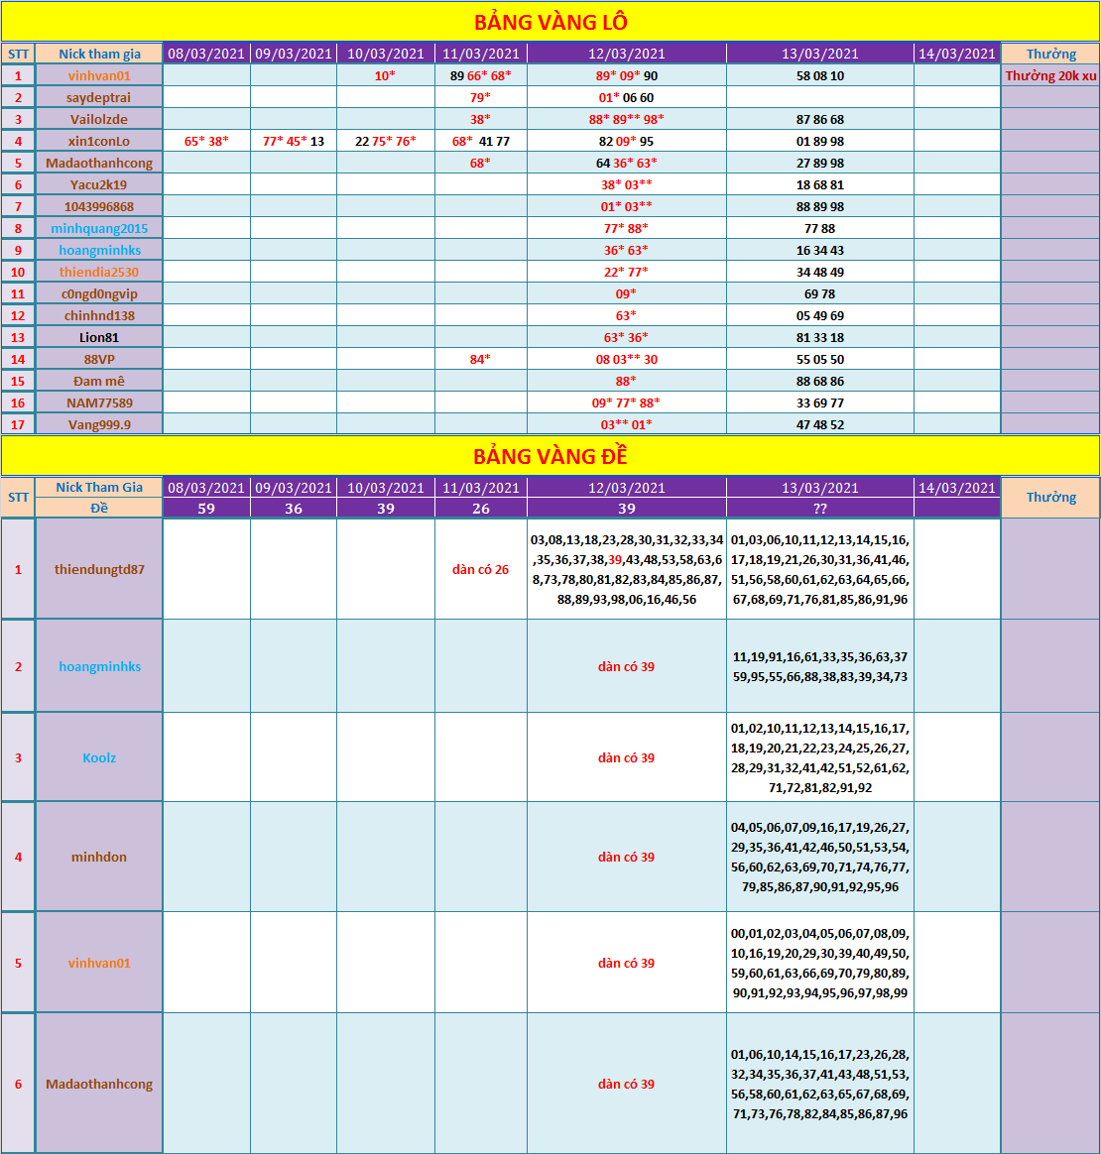Select the 'Lion81' nickname cell
The height and width of the screenshot is (1154, 1101).
99,338
